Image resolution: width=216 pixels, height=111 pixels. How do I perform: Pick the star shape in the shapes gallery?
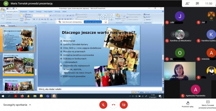[112, 20]
